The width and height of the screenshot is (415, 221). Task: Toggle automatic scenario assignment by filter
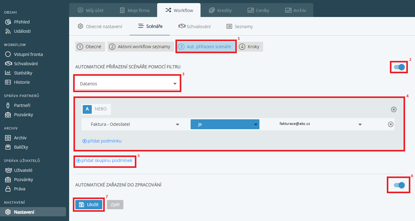tap(399, 67)
